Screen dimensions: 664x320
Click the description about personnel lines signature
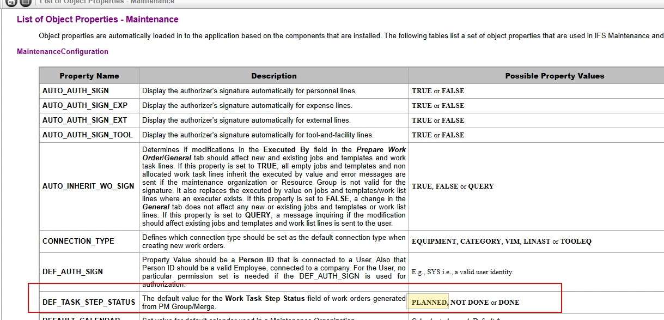coord(249,91)
